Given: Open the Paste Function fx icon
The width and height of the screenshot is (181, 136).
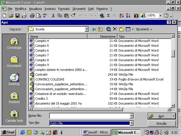Looking at the screenshot, I should 115,15.
